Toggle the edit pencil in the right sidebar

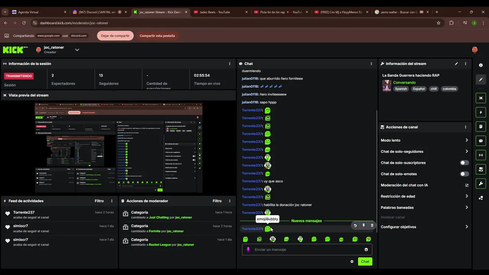[481, 79]
